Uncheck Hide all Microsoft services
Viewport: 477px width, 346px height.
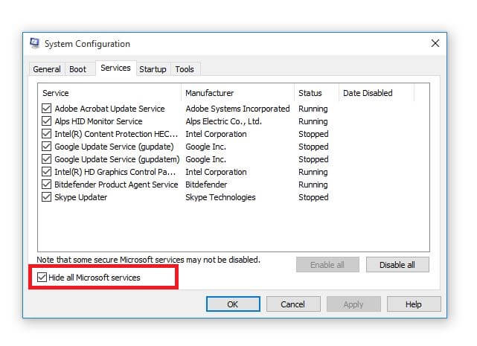(42, 278)
